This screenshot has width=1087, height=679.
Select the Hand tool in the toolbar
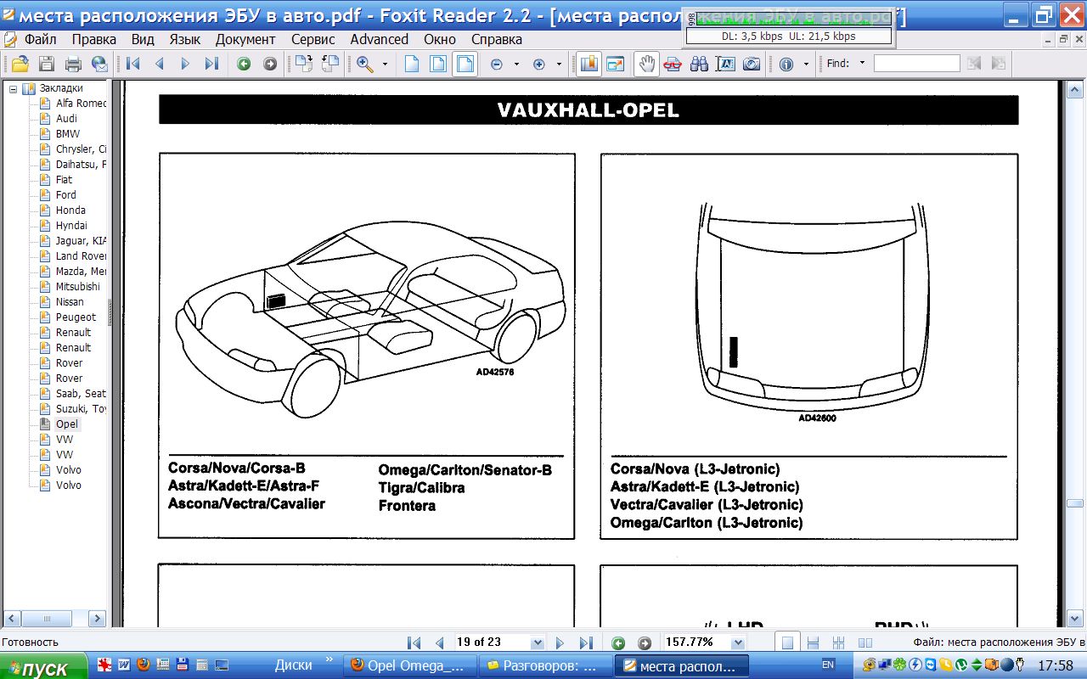(x=647, y=64)
